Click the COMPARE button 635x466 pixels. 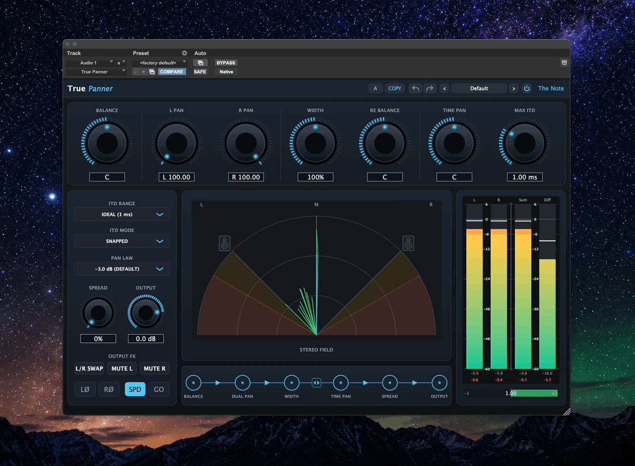point(172,72)
